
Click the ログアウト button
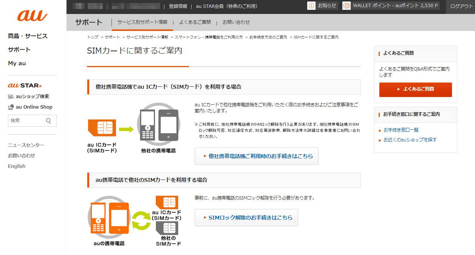(x=461, y=6)
